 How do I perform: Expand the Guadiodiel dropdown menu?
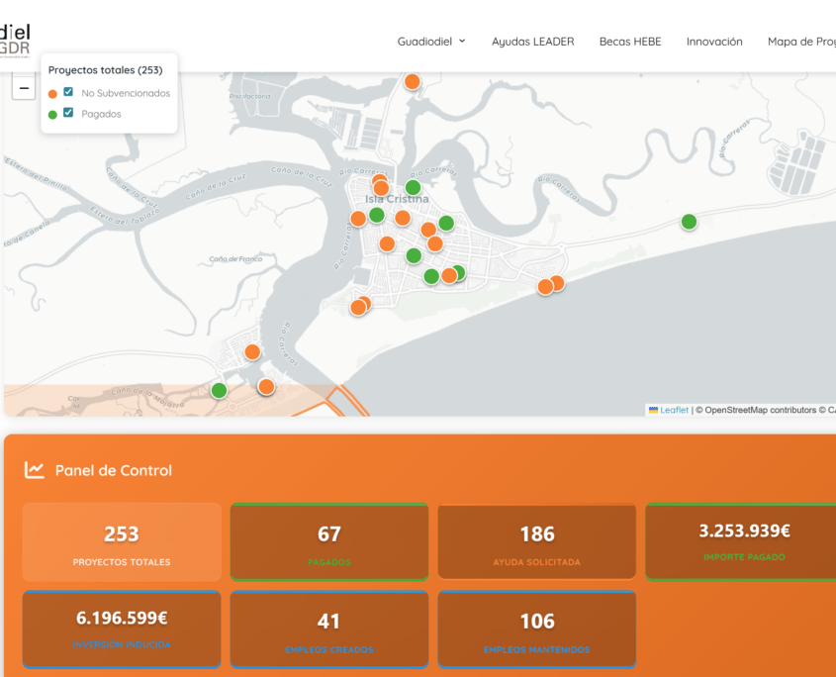[x=431, y=42]
